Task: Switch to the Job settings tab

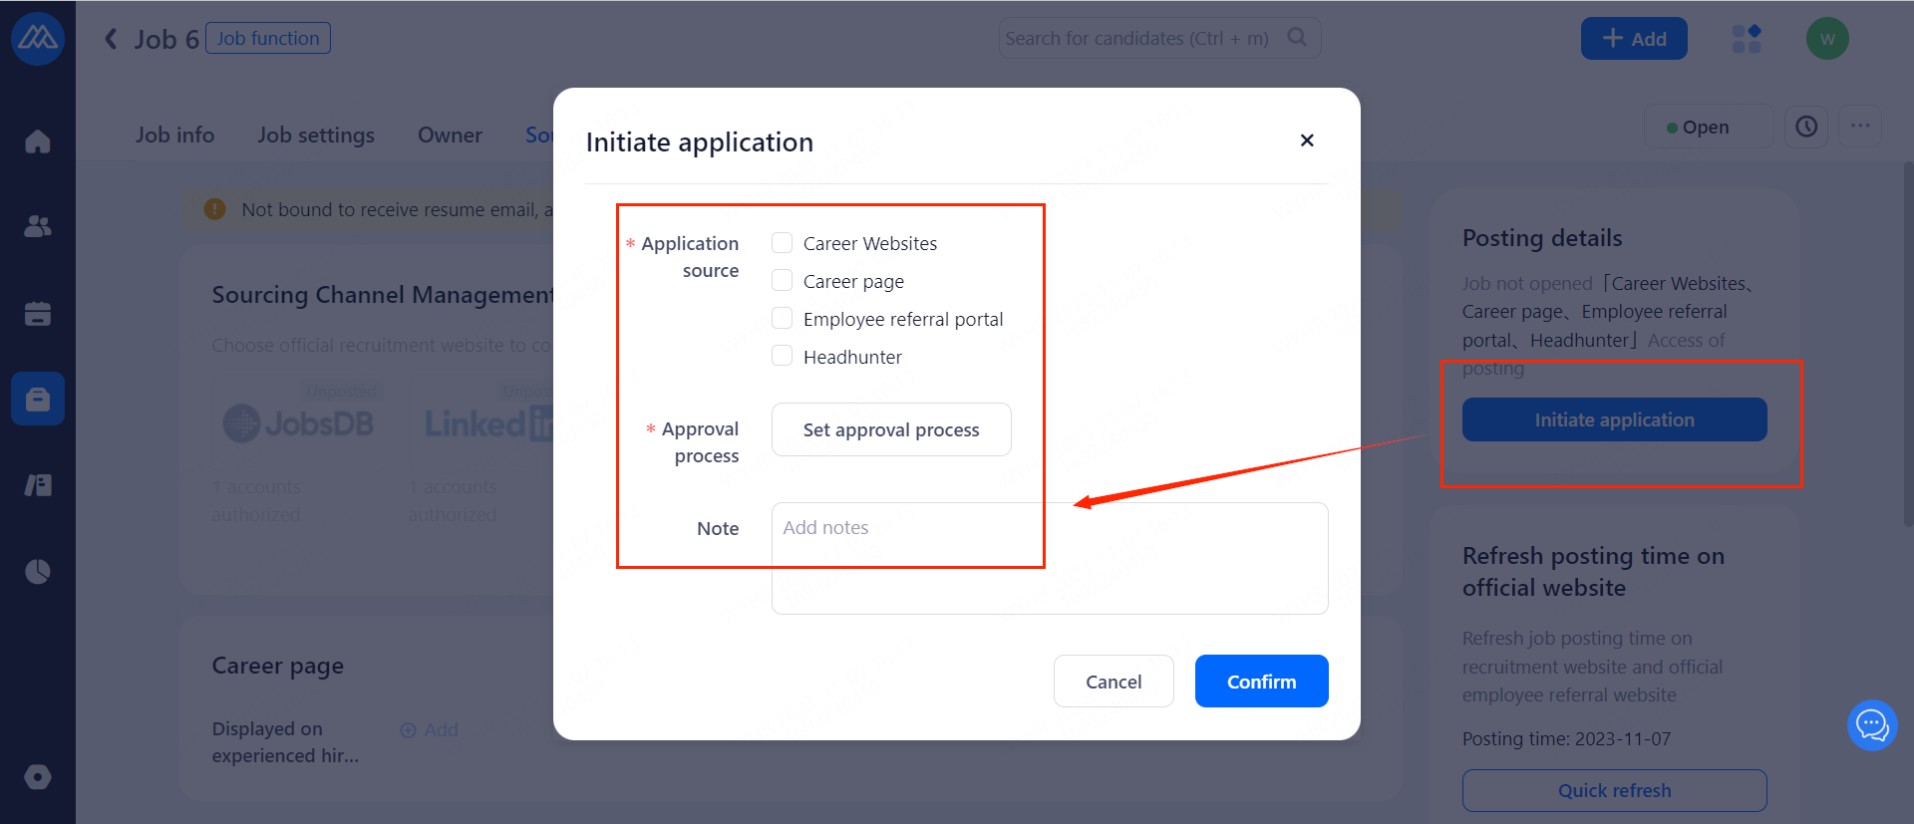Action: coord(316,135)
